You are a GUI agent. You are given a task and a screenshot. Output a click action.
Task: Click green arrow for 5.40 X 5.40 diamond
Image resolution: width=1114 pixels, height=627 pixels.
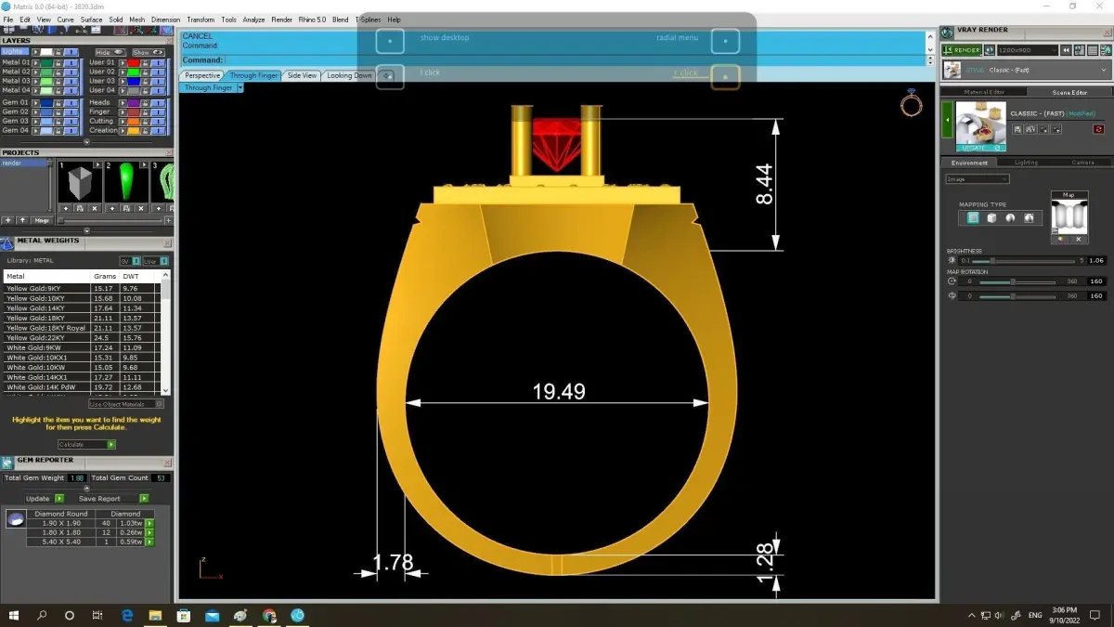coord(149,542)
